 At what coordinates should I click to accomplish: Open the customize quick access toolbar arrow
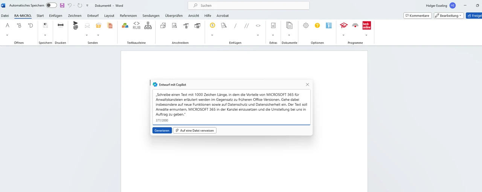87,6
